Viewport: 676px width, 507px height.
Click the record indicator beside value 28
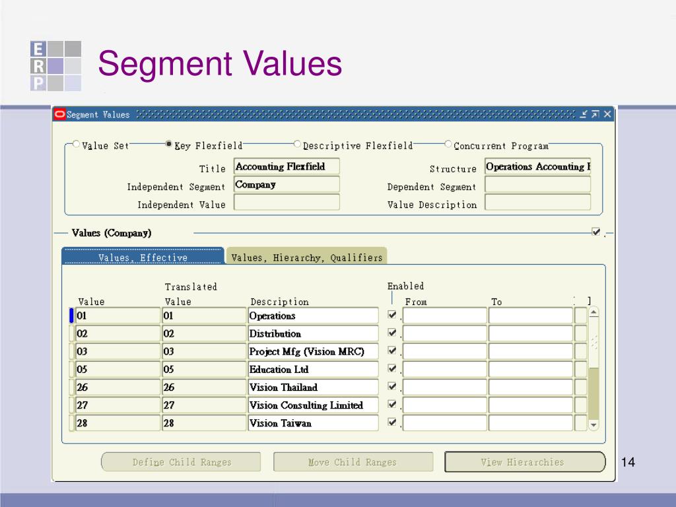(x=71, y=423)
